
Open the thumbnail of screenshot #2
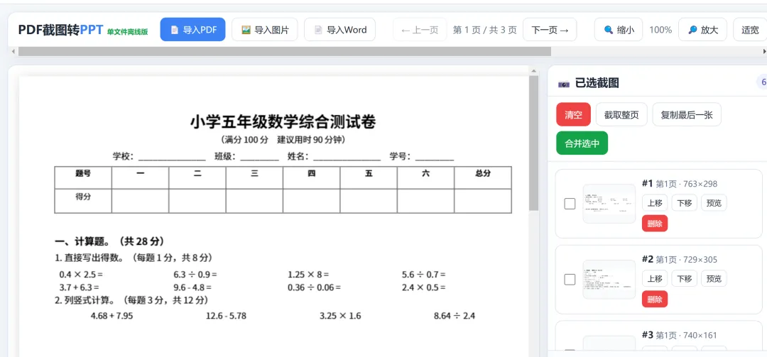point(609,280)
